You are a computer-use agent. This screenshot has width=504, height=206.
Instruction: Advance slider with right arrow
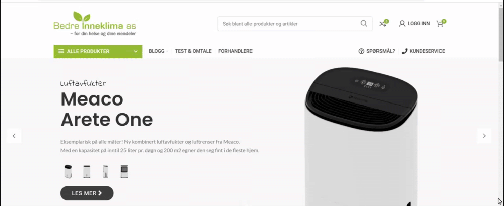[x=484, y=136]
